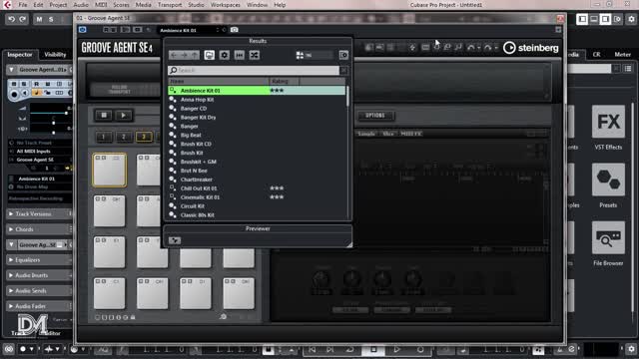Toggle monitor speaker button in inspector
The image size is (639, 359).
(24, 93)
